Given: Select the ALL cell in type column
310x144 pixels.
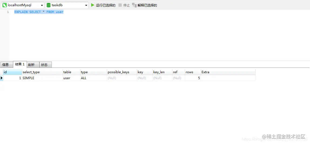Looking at the screenshot, I should pos(94,78).
